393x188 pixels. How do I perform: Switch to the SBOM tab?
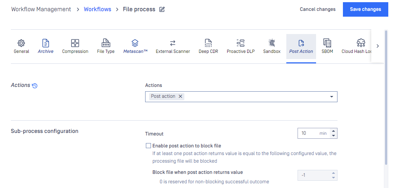click(x=327, y=47)
